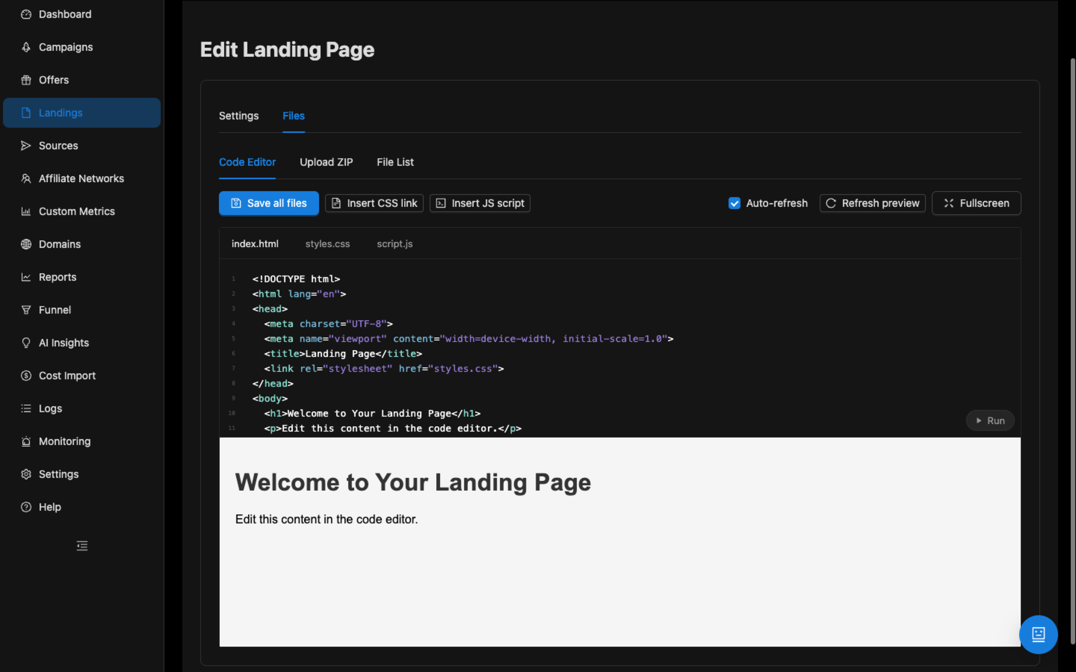Click the link stylesheet code line
The image size is (1076, 672).
[x=384, y=368]
